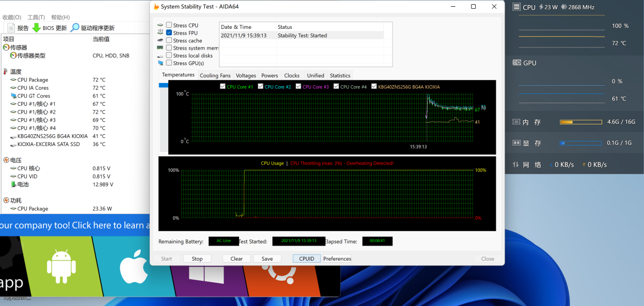Open the Unified tab
644x306 pixels.
pyautogui.click(x=316, y=75)
